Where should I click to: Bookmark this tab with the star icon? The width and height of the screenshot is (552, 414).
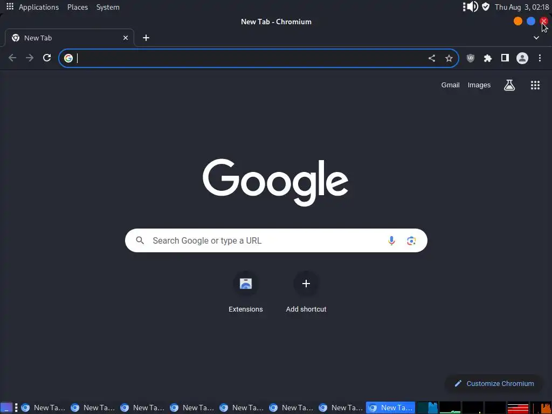click(x=449, y=58)
